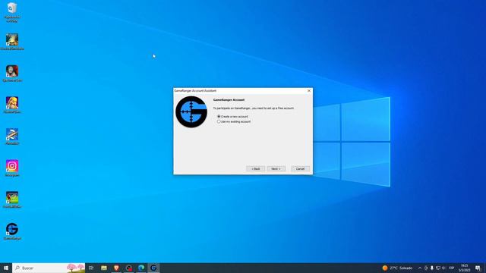486x273 pixels.
Task: Open the desktop shortcut below Recycle Bin
Action: click(x=12, y=42)
